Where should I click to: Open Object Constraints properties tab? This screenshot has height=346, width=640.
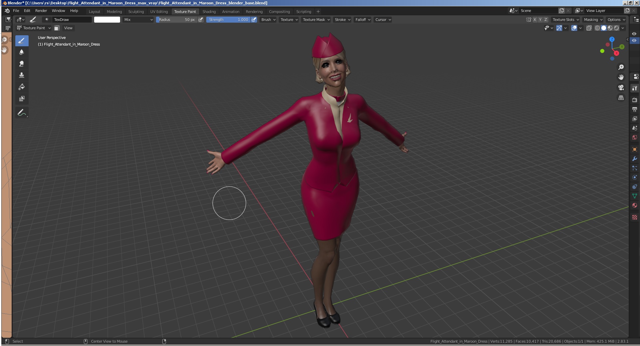click(x=635, y=187)
